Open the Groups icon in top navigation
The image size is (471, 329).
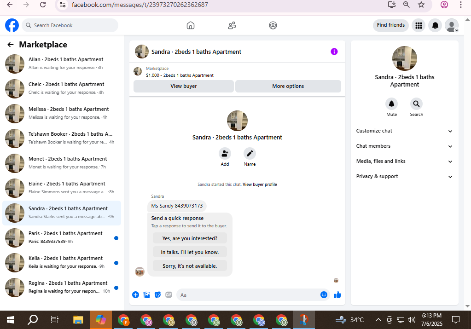click(x=273, y=25)
